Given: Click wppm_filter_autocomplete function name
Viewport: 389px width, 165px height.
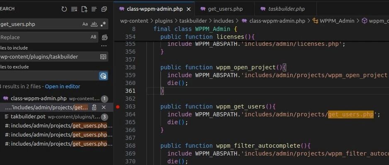Looking at the screenshot, I should [x=258, y=146].
